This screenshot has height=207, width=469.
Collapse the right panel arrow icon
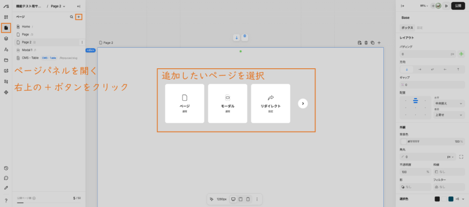click(x=403, y=6)
